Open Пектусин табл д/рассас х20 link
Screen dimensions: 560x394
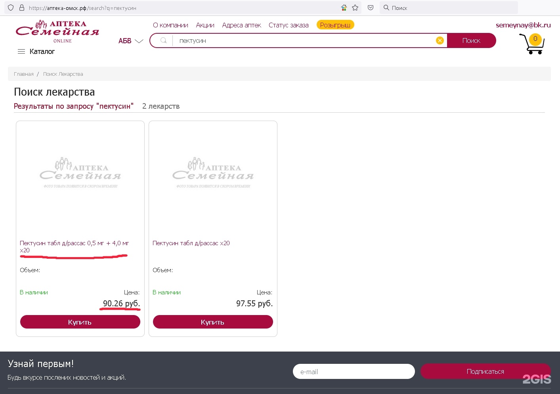point(191,243)
